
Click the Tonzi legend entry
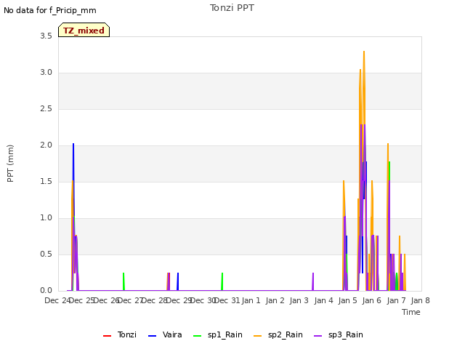(x=120, y=334)
